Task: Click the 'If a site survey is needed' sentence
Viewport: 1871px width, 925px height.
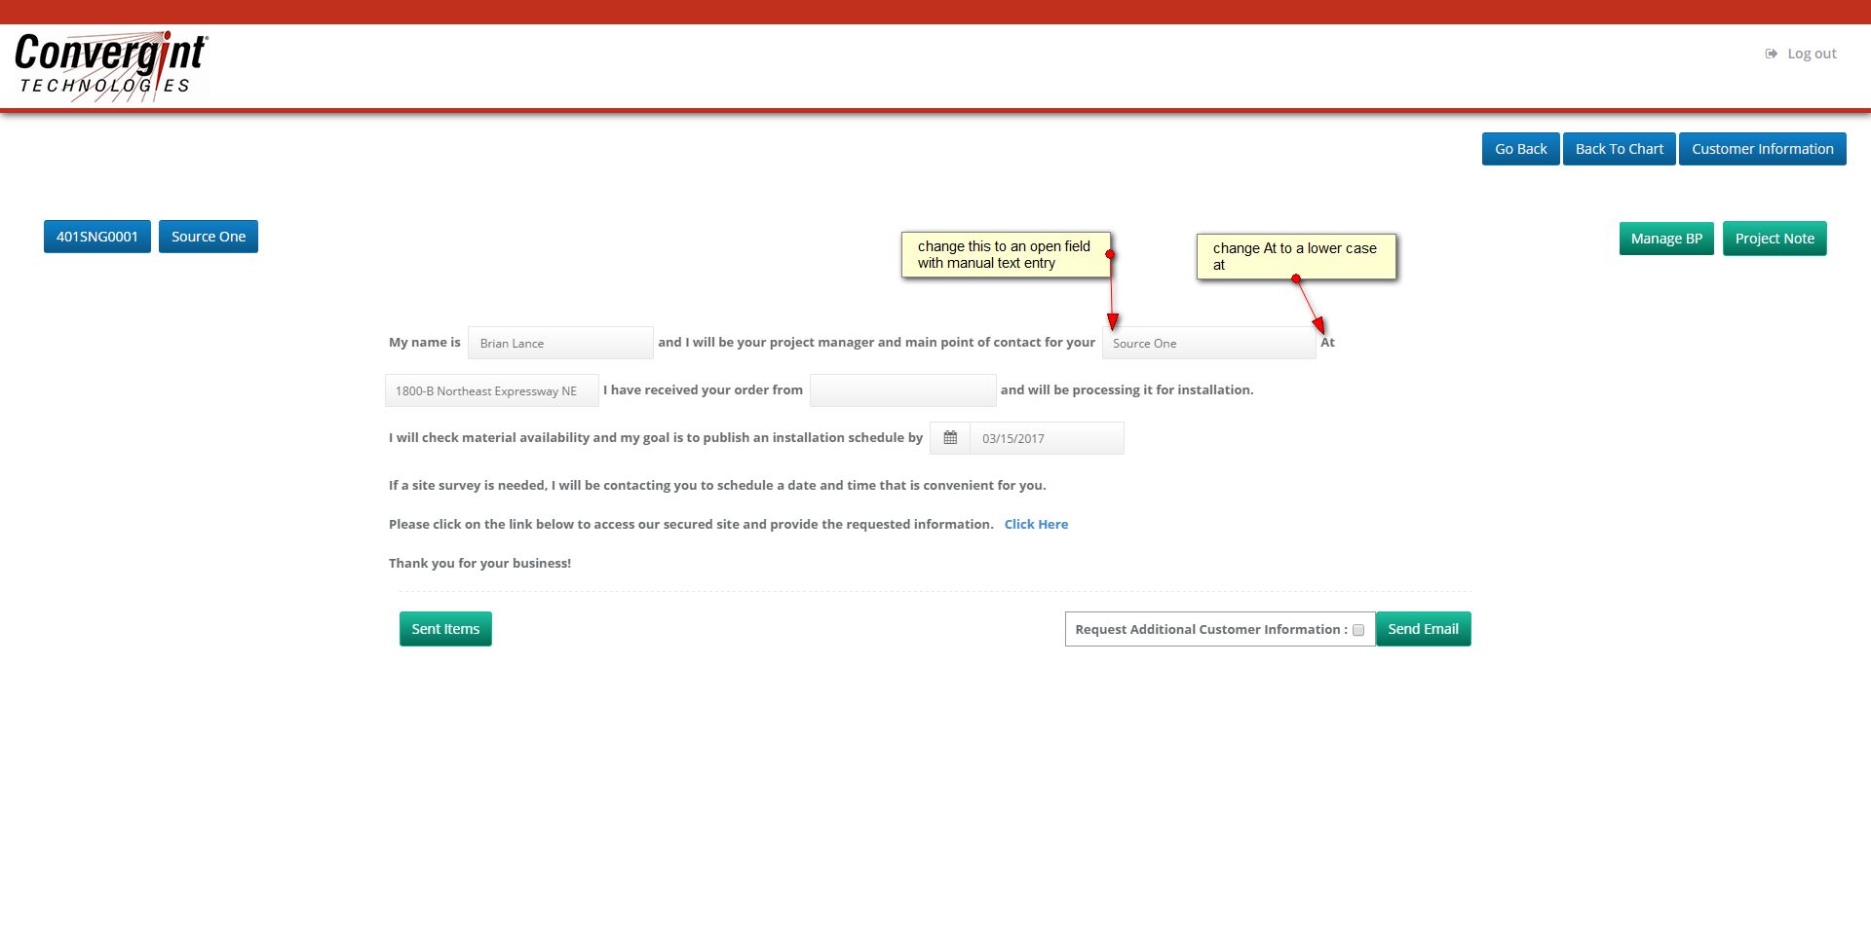Action: 717,485
